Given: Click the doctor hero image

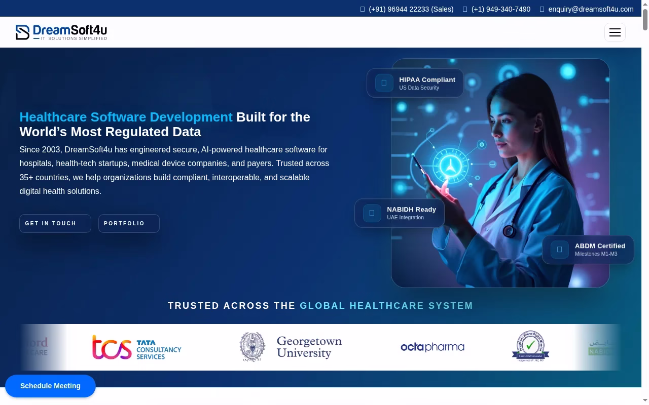Looking at the screenshot, I should pos(500,173).
